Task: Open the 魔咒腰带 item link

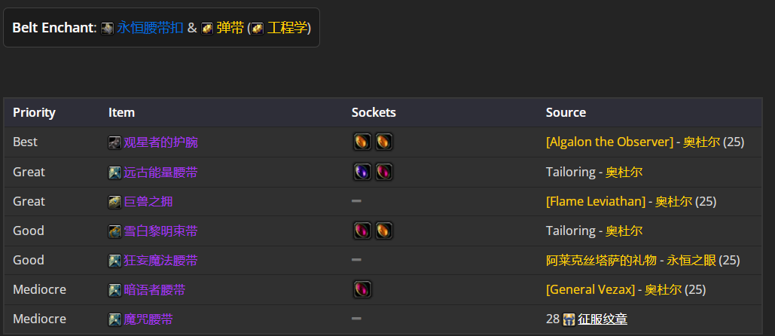Action: (148, 319)
